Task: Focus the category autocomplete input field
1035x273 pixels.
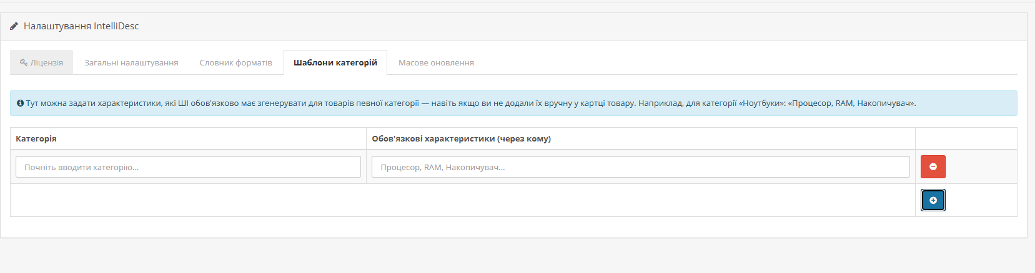Action: click(x=188, y=167)
